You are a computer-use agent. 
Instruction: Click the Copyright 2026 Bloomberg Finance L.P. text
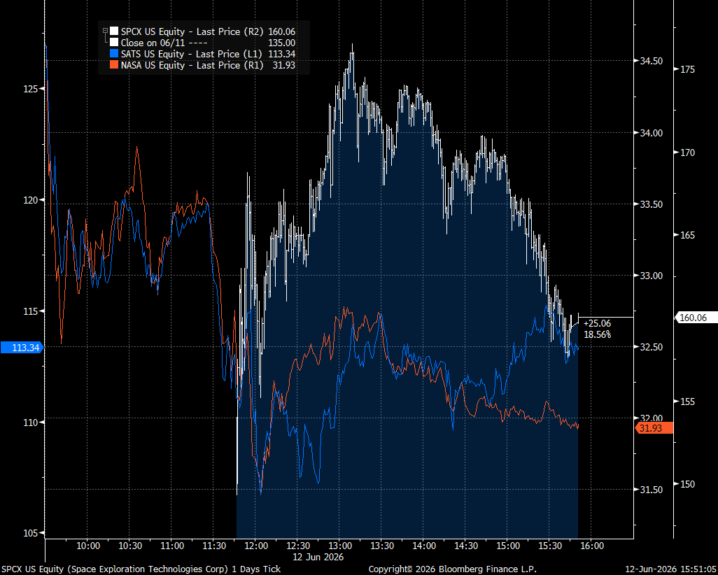point(452,569)
